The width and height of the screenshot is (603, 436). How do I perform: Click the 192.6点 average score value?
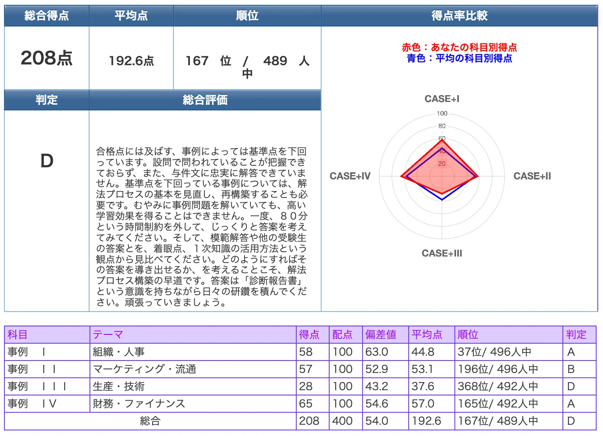(131, 61)
